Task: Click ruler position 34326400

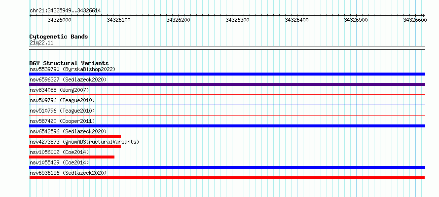Action: (296, 20)
